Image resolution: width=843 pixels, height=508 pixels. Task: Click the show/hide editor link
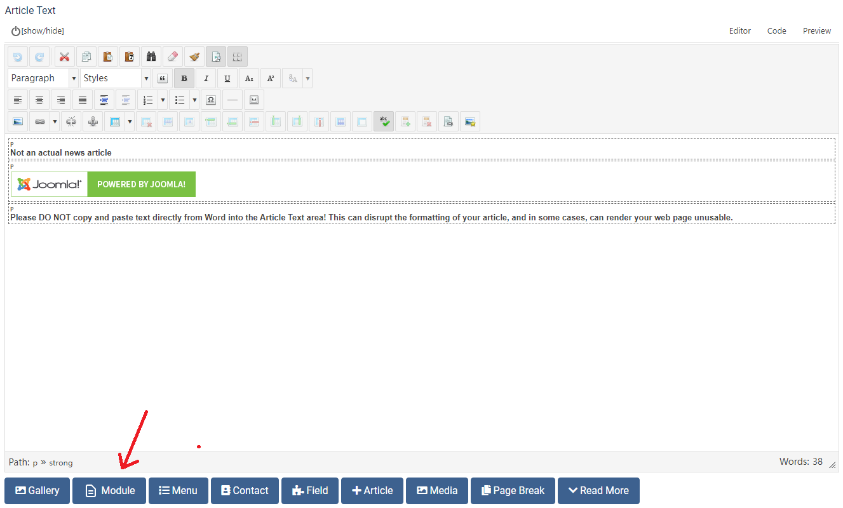[37, 31]
